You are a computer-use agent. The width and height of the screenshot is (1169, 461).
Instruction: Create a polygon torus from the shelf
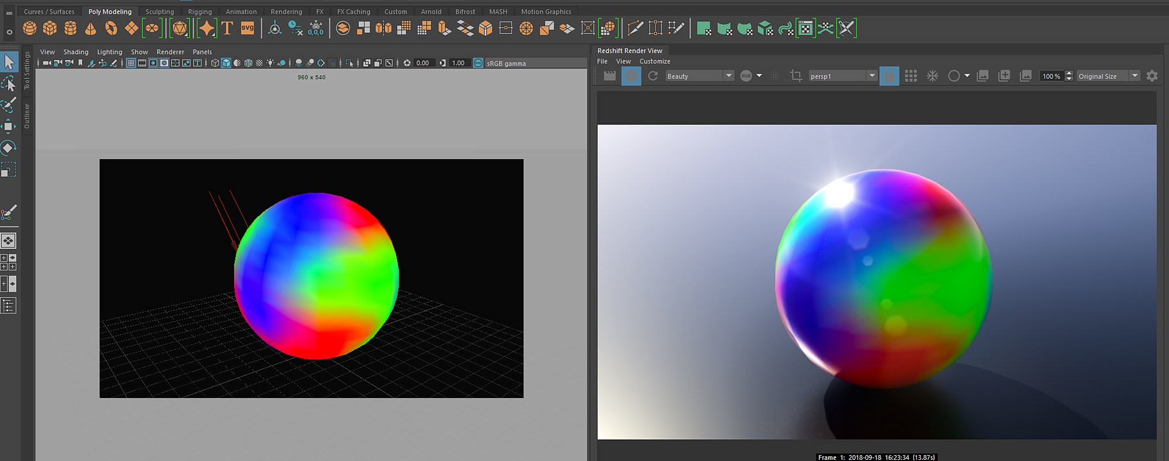pyautogui.click(x=111, y=28)
